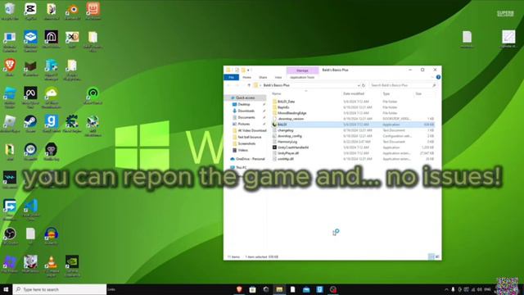Open Explorer help question mark icon
524x295 pixels.
[438, 77]
